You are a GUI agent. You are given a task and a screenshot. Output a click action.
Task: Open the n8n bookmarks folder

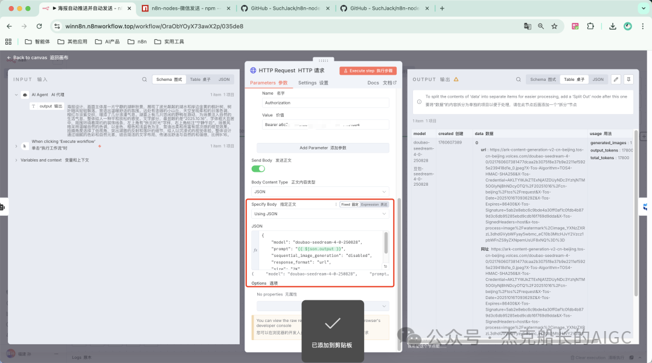137,42
